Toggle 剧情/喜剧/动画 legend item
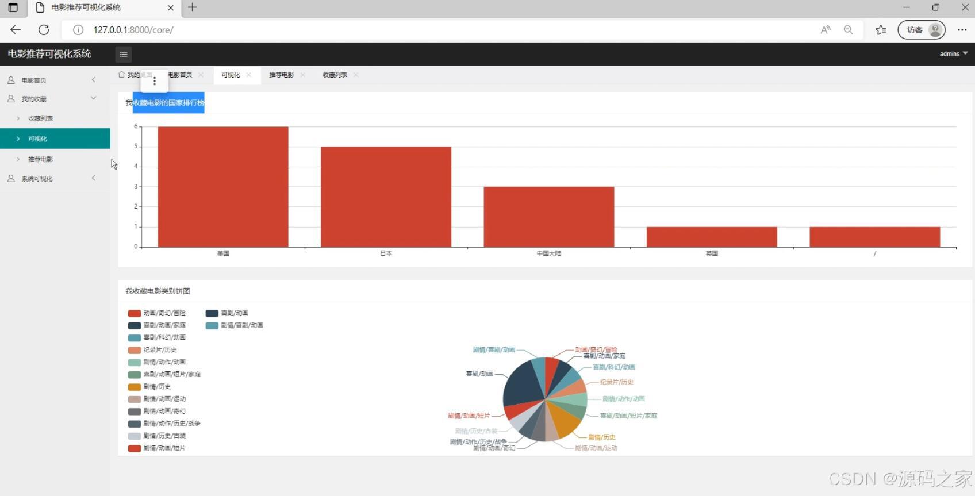Viewport: 975px width, 496px height. point(235,325)
